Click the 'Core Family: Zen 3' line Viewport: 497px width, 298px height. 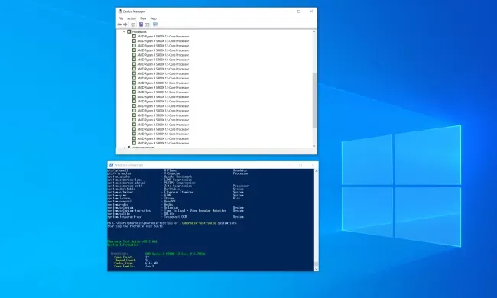click(x=134, y=267)
